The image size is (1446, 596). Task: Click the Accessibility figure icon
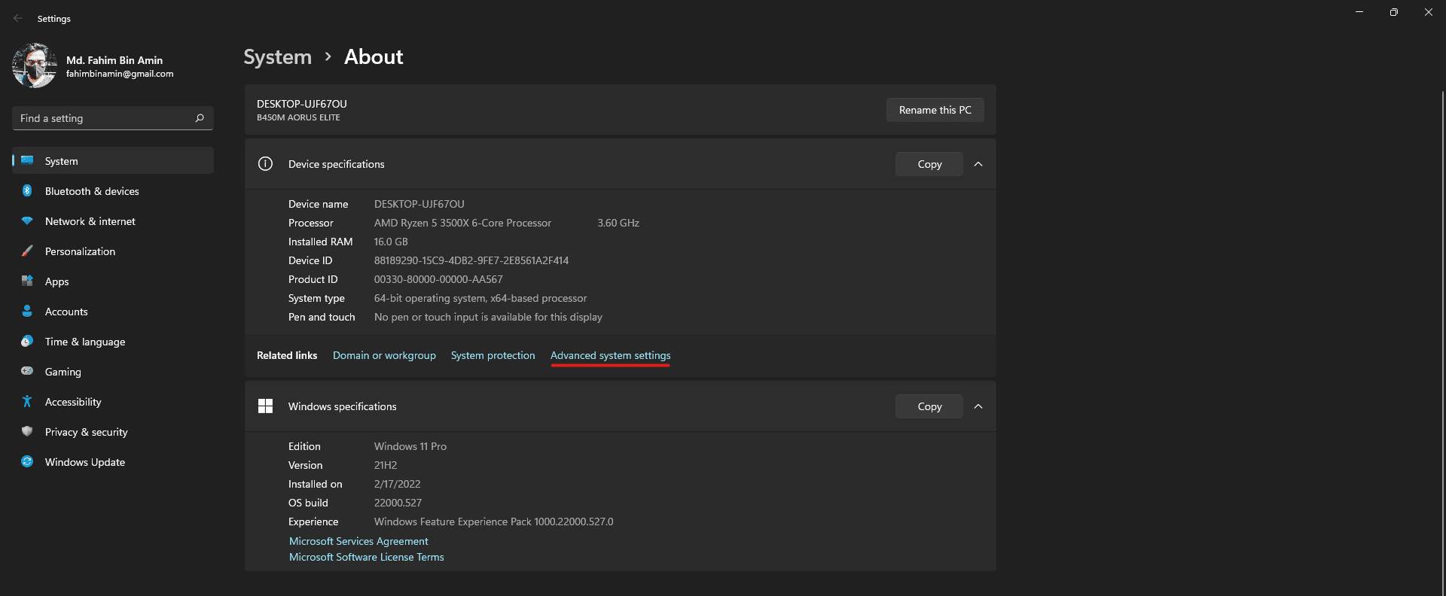click(x=27, y=401)
